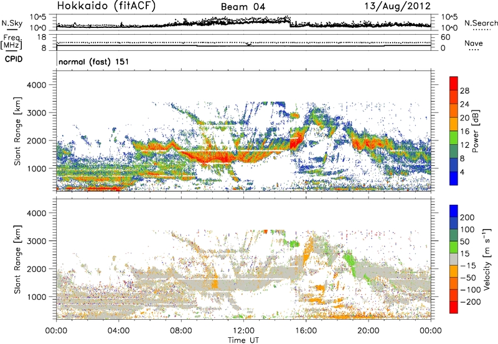Click the '04:00' time axis tick label

(119, 331)
